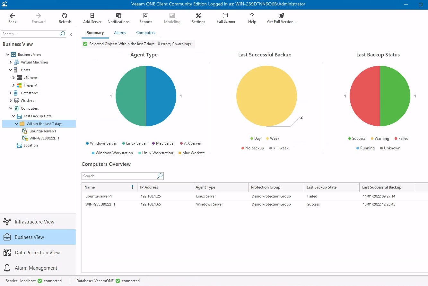Click the Infrastructure View nodes icon
The width and height of the screenshot is (428, 286).
click(7, 222)
